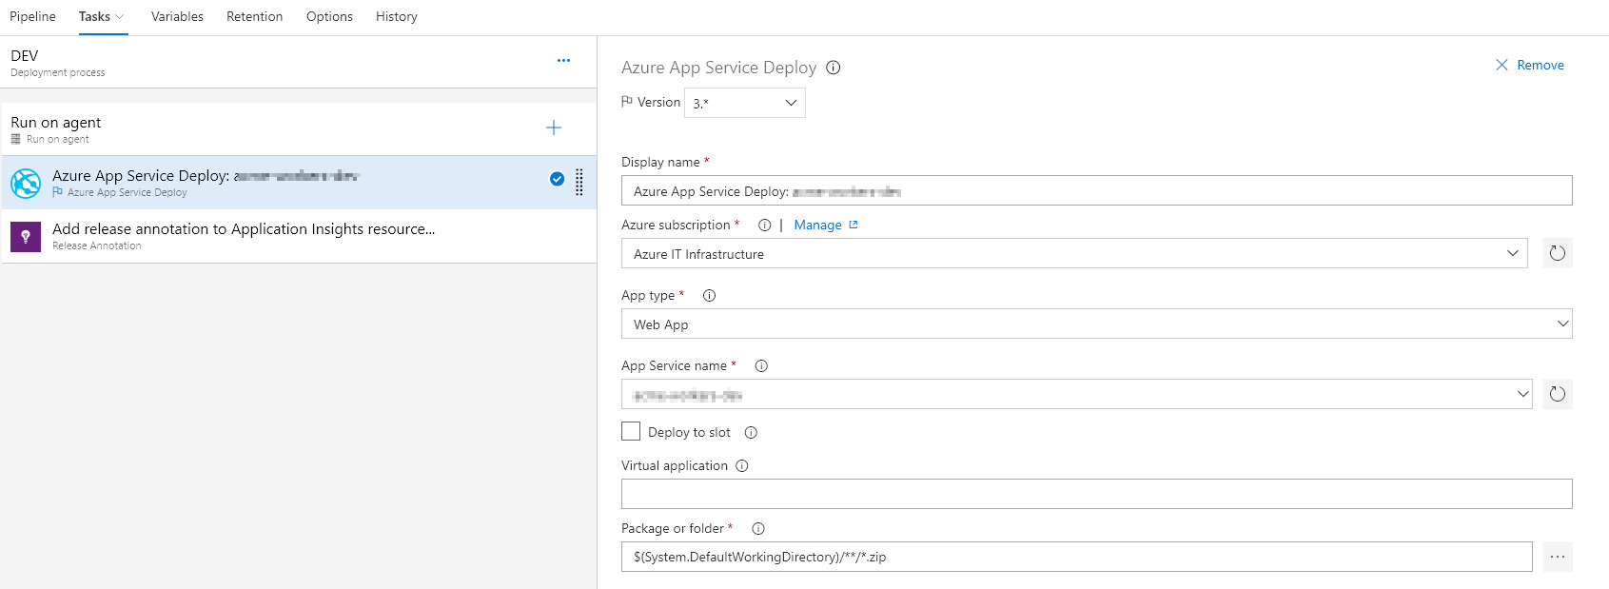Select the DEV deployment process stage
Image resolution: width=1609 pixels, height=589 pixels.
point(299,63)
